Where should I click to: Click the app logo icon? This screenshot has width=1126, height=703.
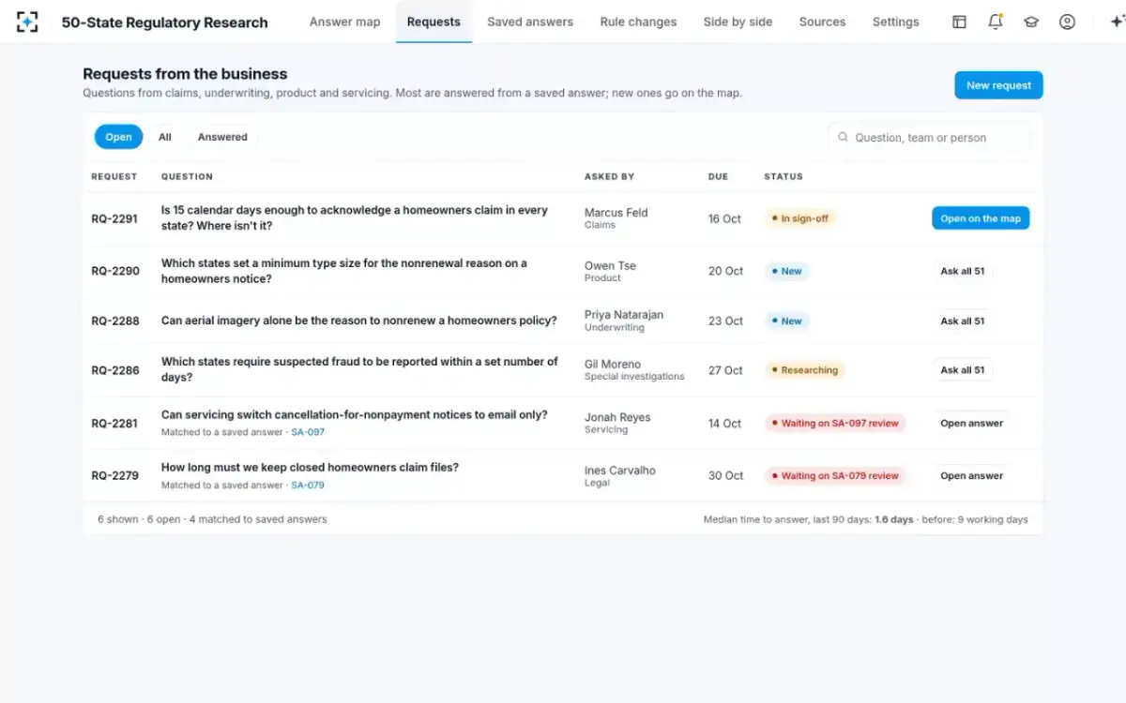pyautogui.click(x=27, y=22)
